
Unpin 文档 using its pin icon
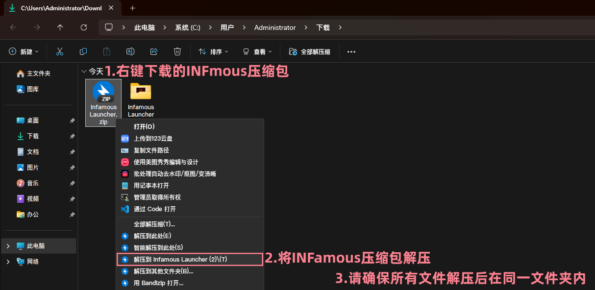[x=72, y=152]
